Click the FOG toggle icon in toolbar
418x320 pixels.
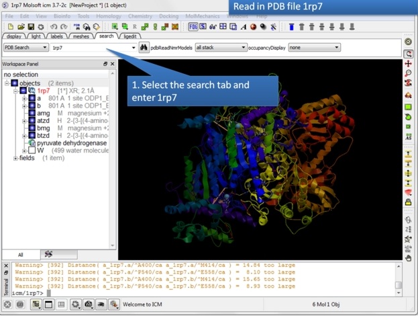click(x=193, y=27)
